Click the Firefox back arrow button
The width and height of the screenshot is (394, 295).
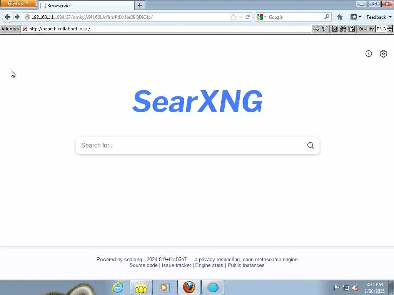click(7, 17)
